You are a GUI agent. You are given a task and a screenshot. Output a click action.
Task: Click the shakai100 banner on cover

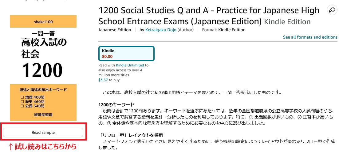coord(43,21)
